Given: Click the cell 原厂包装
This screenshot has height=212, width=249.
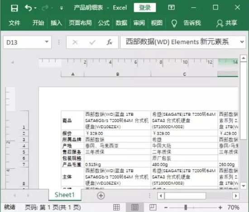Looking at the screenshot, I should tap(184, 158).
